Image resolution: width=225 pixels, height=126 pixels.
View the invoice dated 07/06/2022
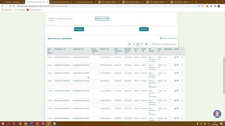pyautogui.click(x=178, y=73)
